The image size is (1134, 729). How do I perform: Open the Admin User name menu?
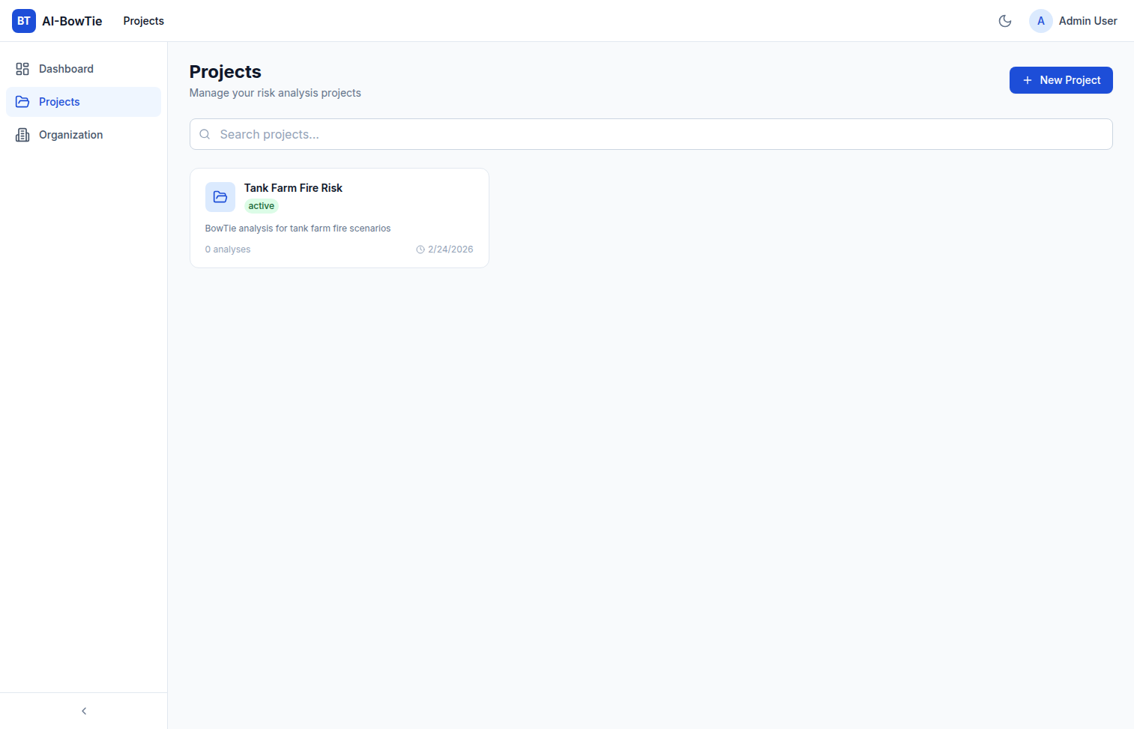[x=1088, y=21]
